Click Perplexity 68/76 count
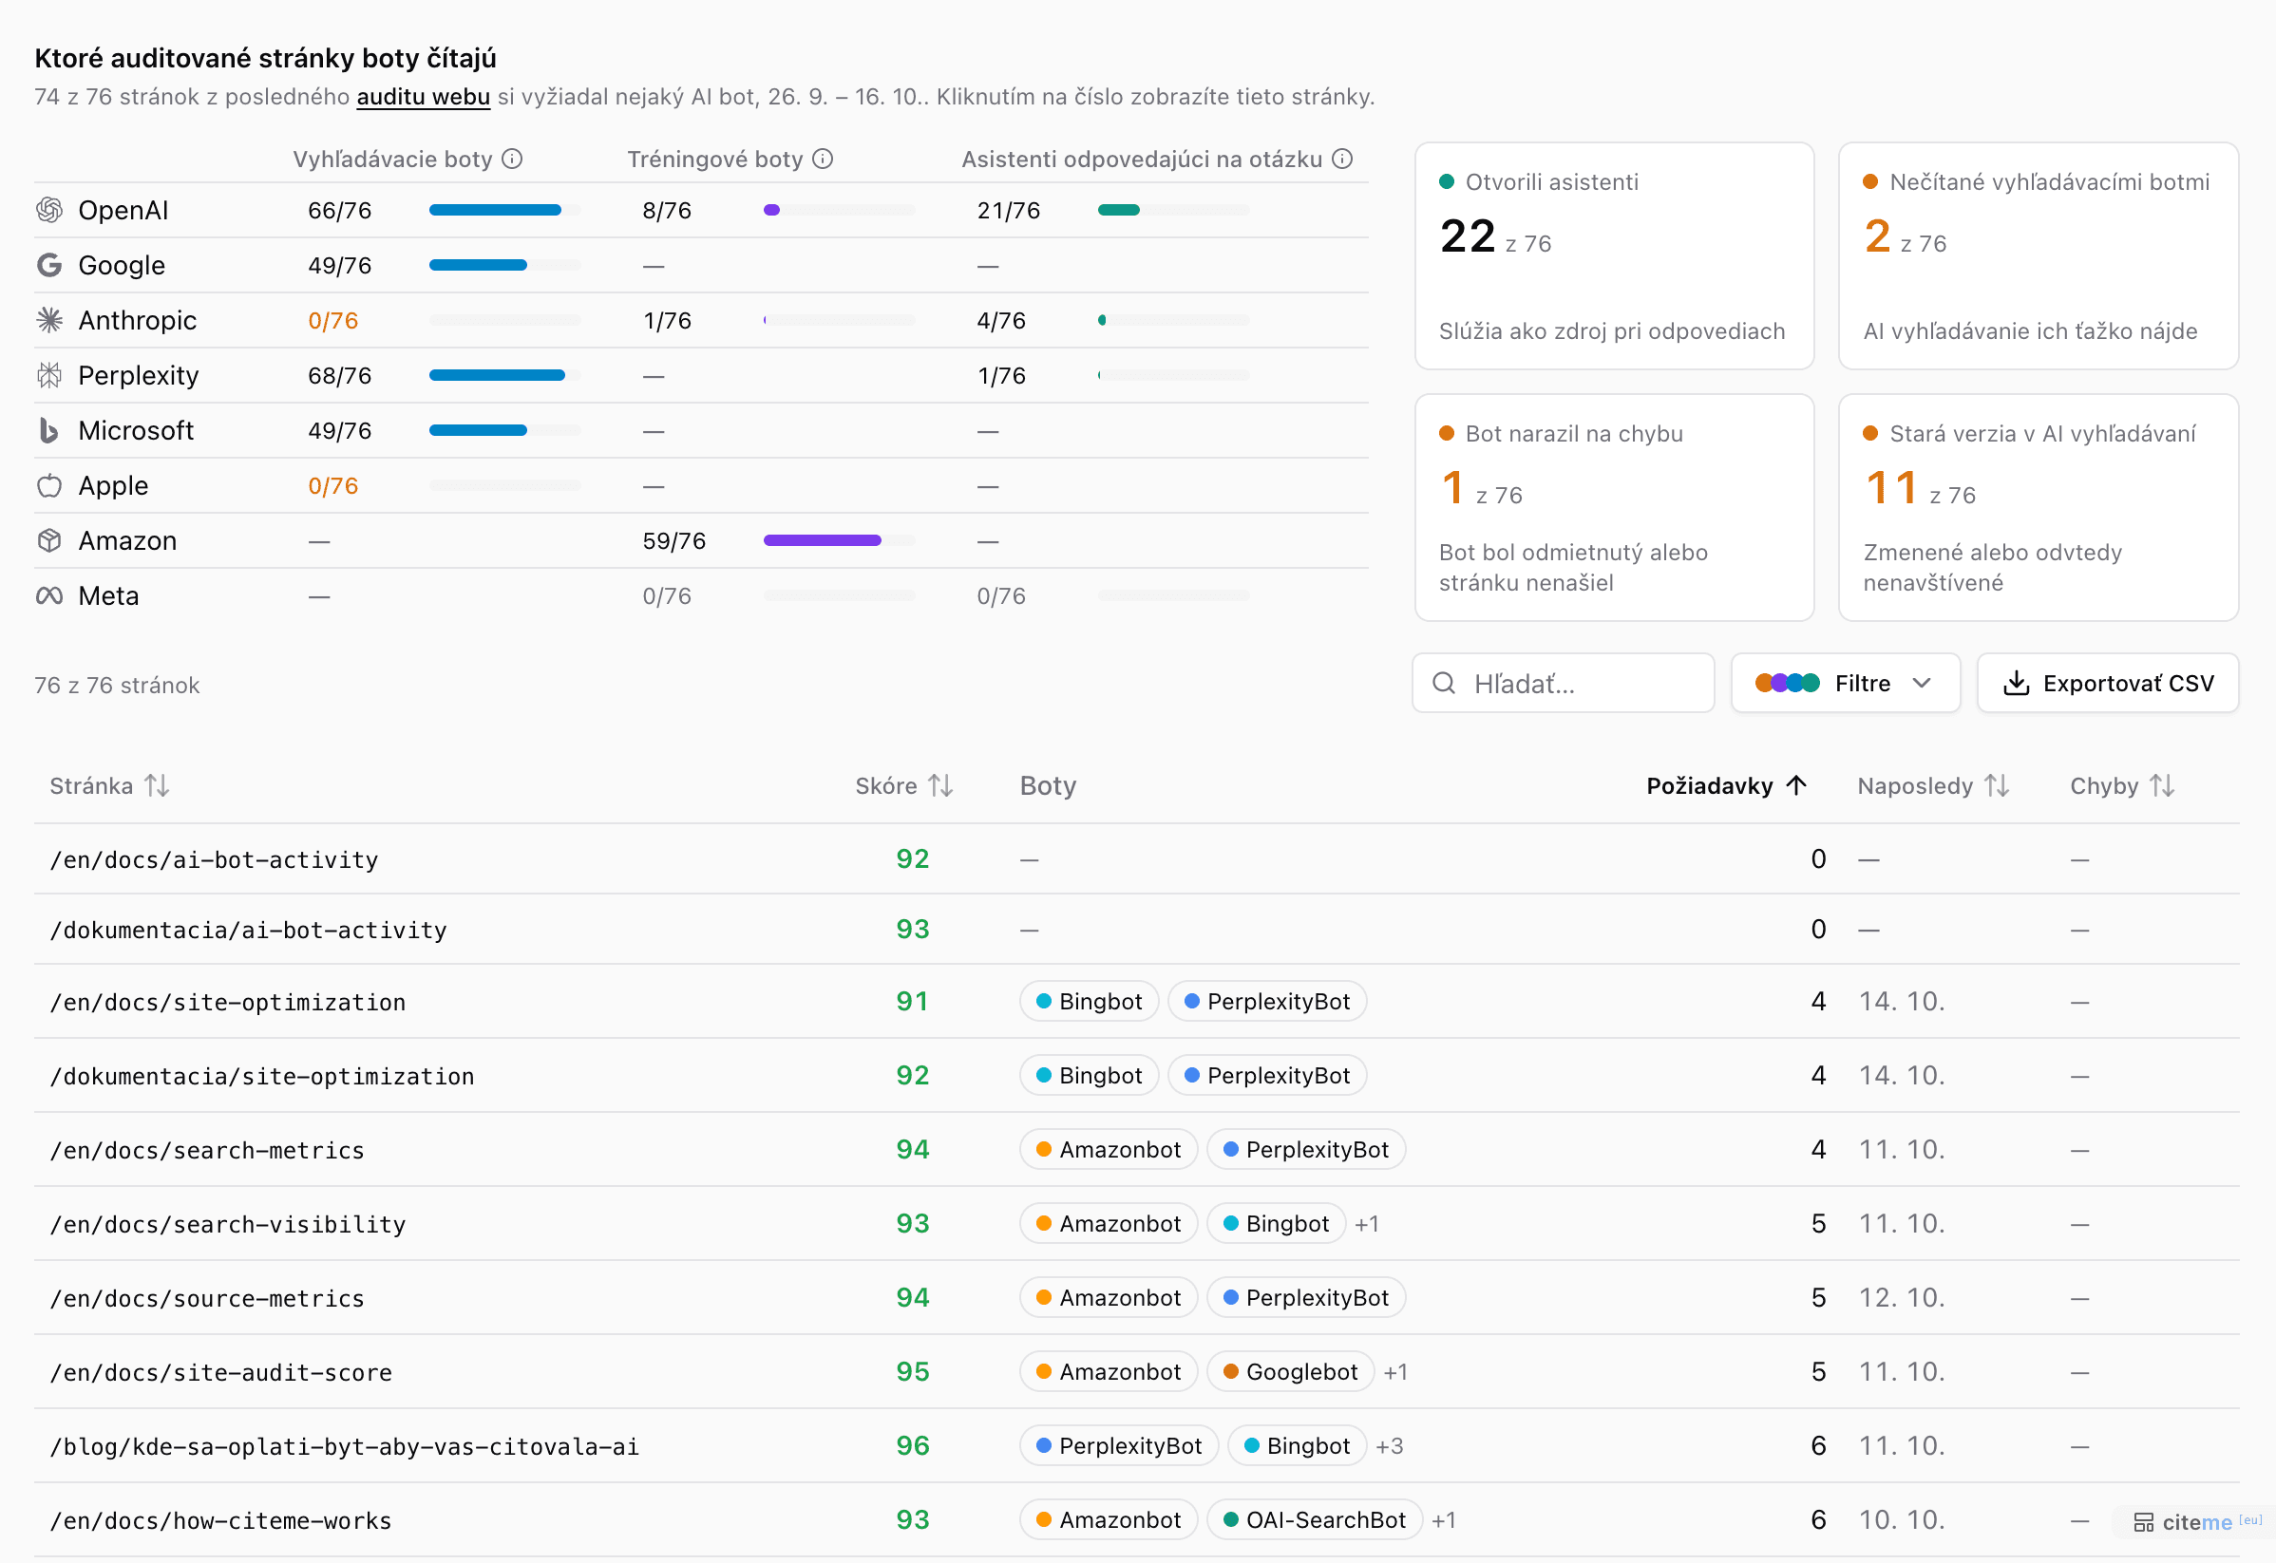Screen dimensions: 2276x1563 [340, 376]
